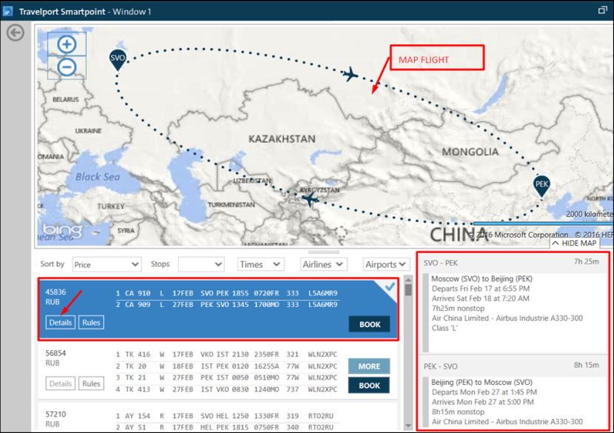Click the SVO airport map pin
614x433 pixels.
(118, 60)
